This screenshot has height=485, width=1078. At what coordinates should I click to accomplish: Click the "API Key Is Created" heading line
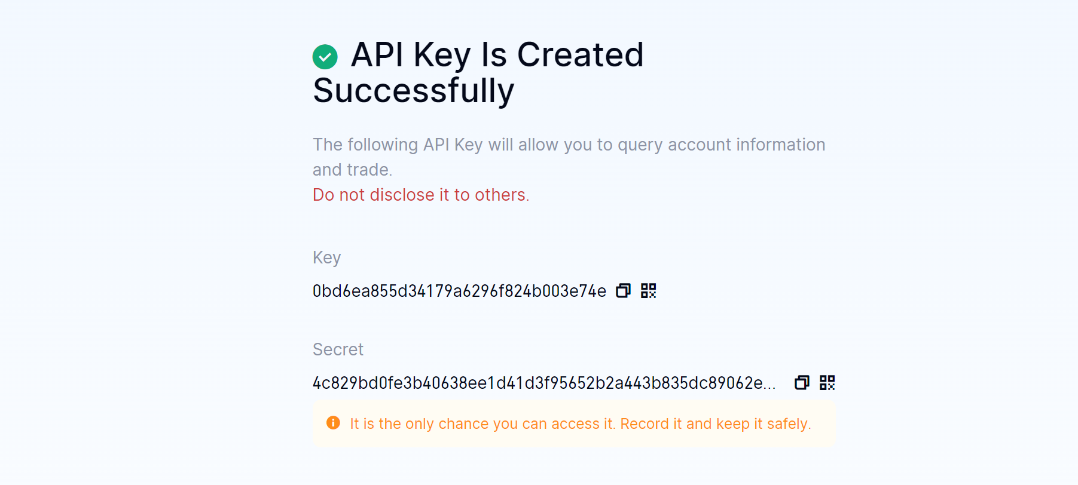click(497, 54)
